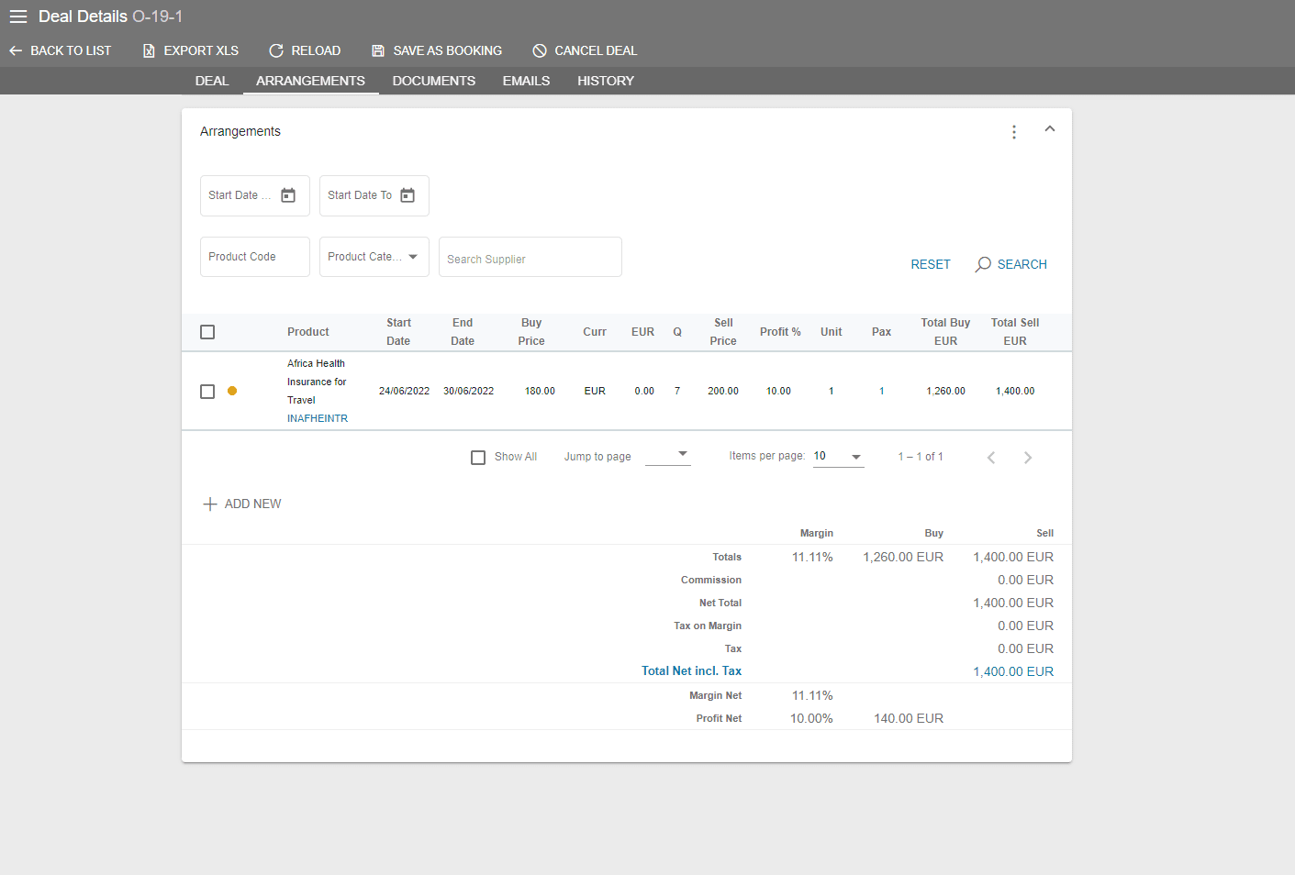Viewport: 1295px width, 875px height.
Task: Open calendar for Start Date To
Action: coord(407,195)
